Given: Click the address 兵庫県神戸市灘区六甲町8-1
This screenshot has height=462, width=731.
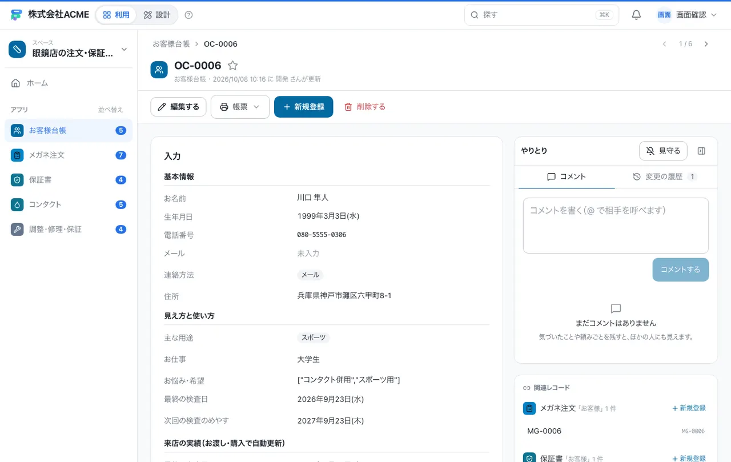Looking at the screenshot, I should click(x=344, y=296).
